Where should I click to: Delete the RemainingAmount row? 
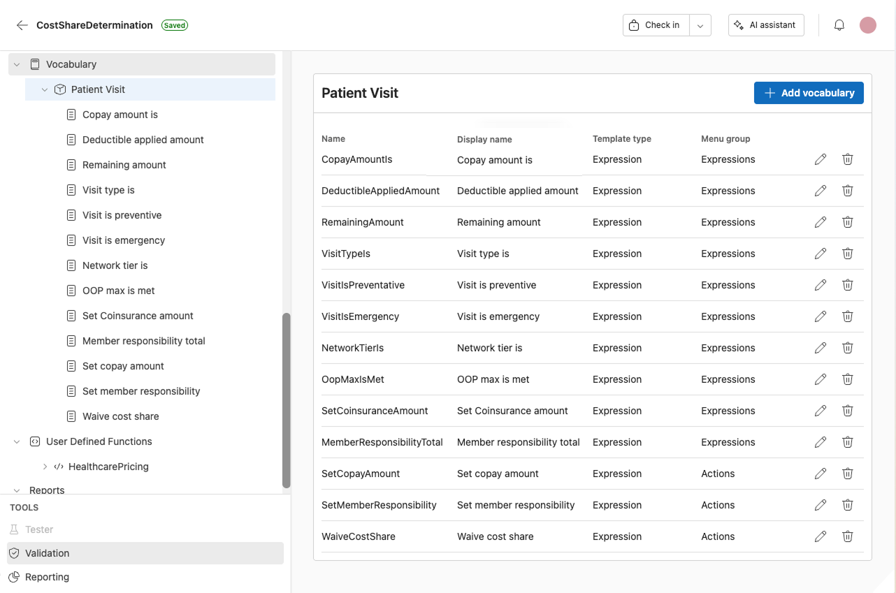(x=848, y=222)
